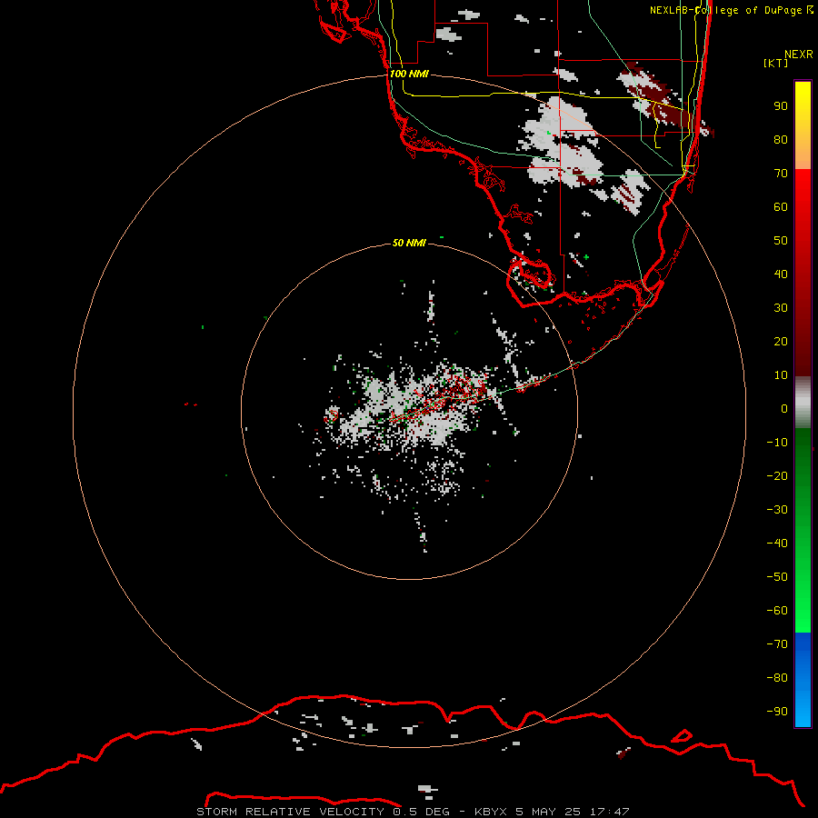Select the 100 NMI range ring label
Image resolution: width=818 pixels, height=818 pixels.
(x=409, y=74)
